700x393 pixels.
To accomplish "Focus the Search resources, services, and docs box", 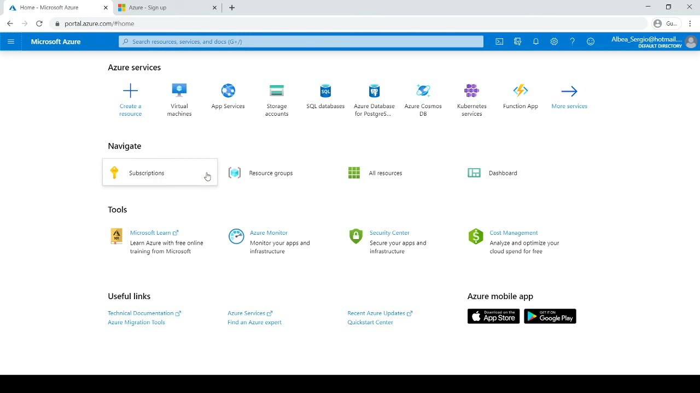I will pyautogui.click(x=301, y=41).
